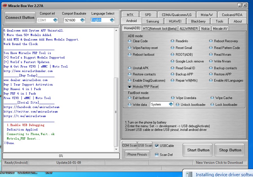Image resolution: width=253 pixels, height=177 pixels.
Task: Open the ALLWINNER sub-tab
Action: tap(188, 29)
